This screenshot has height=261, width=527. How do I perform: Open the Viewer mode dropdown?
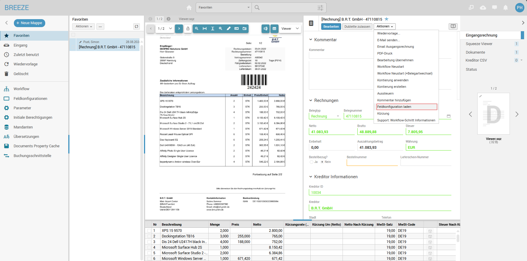(x=290, y=29)
